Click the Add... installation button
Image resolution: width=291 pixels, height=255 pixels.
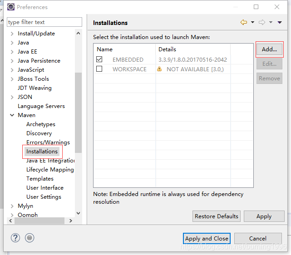270,49
